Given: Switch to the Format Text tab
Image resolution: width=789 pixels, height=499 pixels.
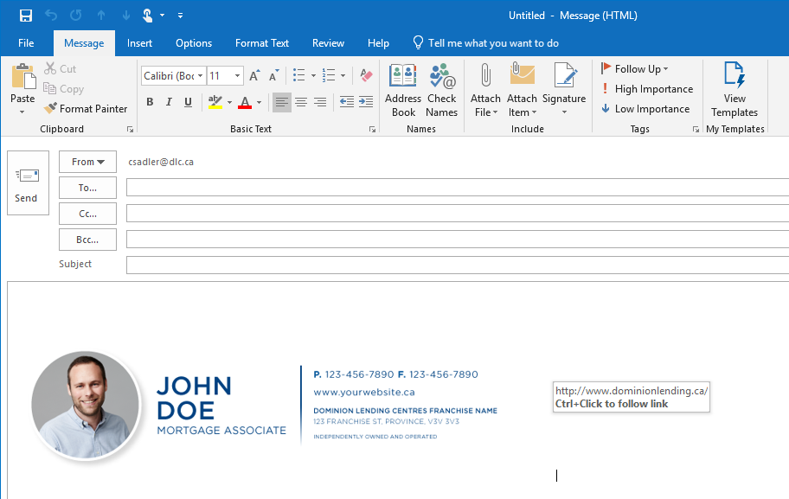Looking at the screenshot, I should click(x=262, y=43).
